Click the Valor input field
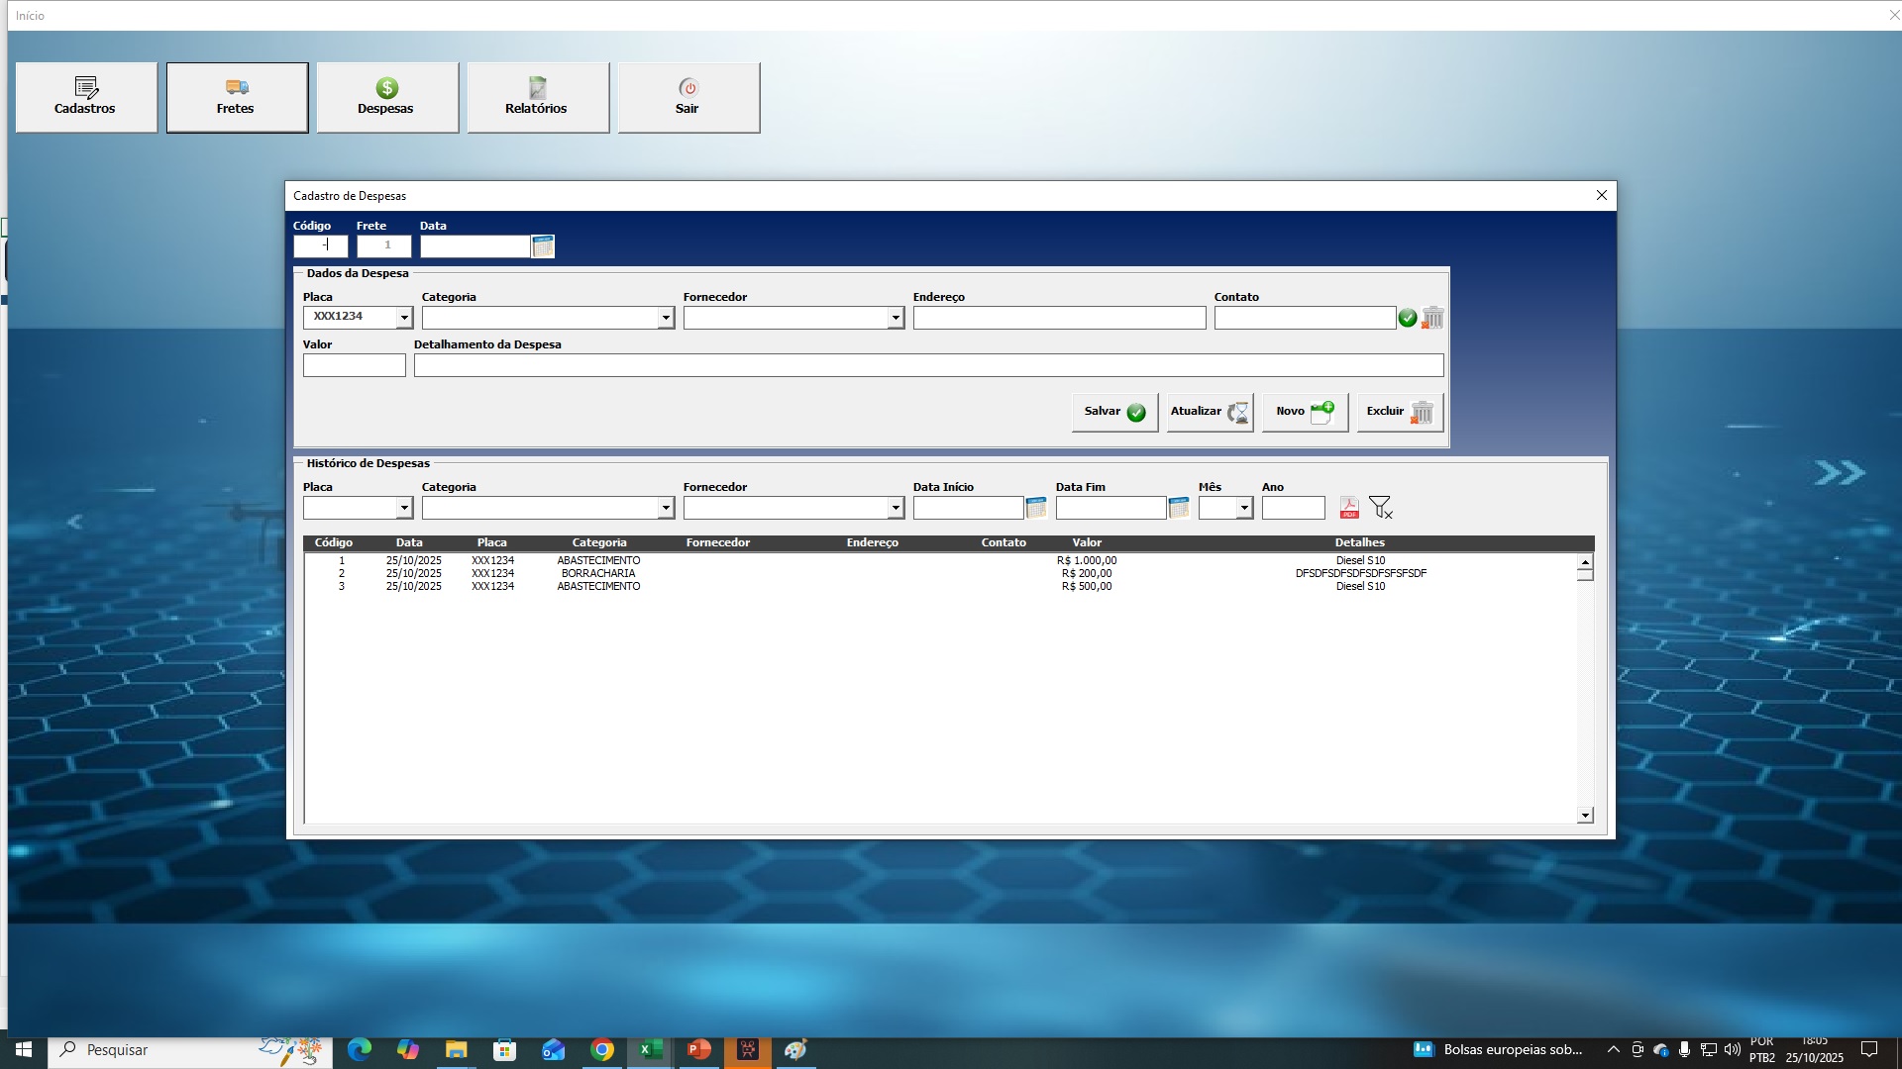This screenshot has height=1069, width=1902. pyautogui.click(x=355, y=365)
